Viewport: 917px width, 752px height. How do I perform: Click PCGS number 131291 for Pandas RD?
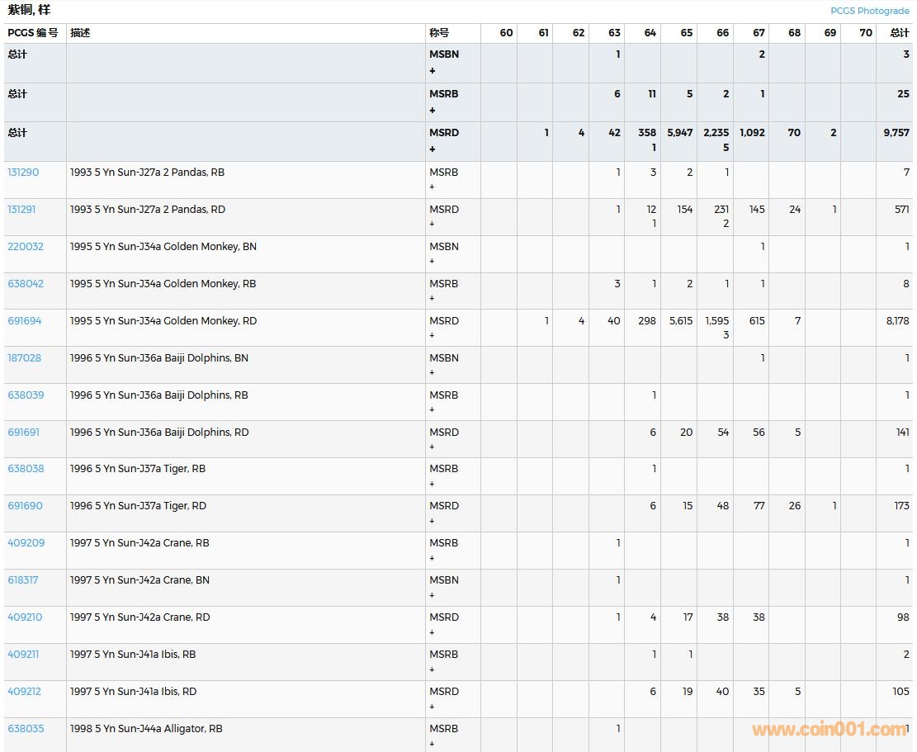coord(22,210)
